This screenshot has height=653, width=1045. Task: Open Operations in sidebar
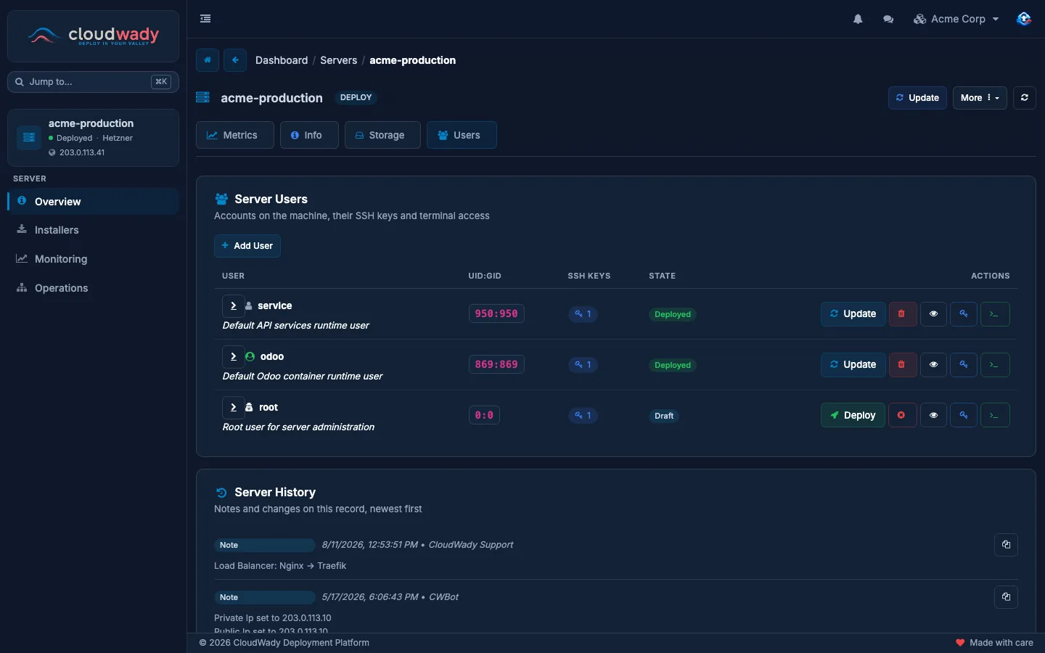pyautogui.click(x=93, y=288)
